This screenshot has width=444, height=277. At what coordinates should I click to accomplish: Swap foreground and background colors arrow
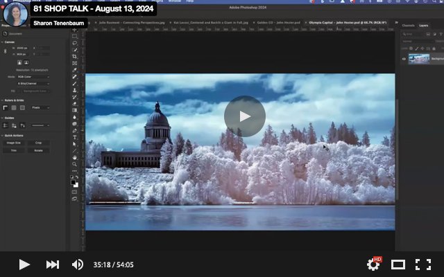(x=77, y=177)
